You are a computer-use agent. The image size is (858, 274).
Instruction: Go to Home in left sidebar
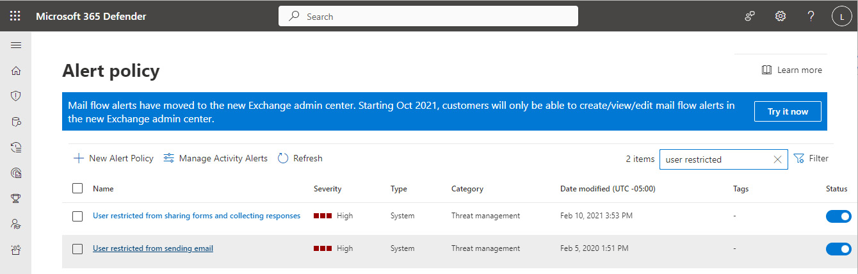click(16, 70)
